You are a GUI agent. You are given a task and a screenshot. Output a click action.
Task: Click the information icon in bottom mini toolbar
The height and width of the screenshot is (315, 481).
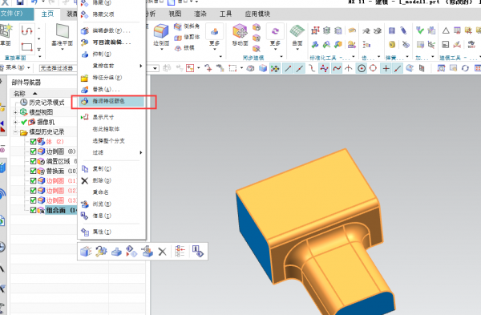[x=197, y=252]
